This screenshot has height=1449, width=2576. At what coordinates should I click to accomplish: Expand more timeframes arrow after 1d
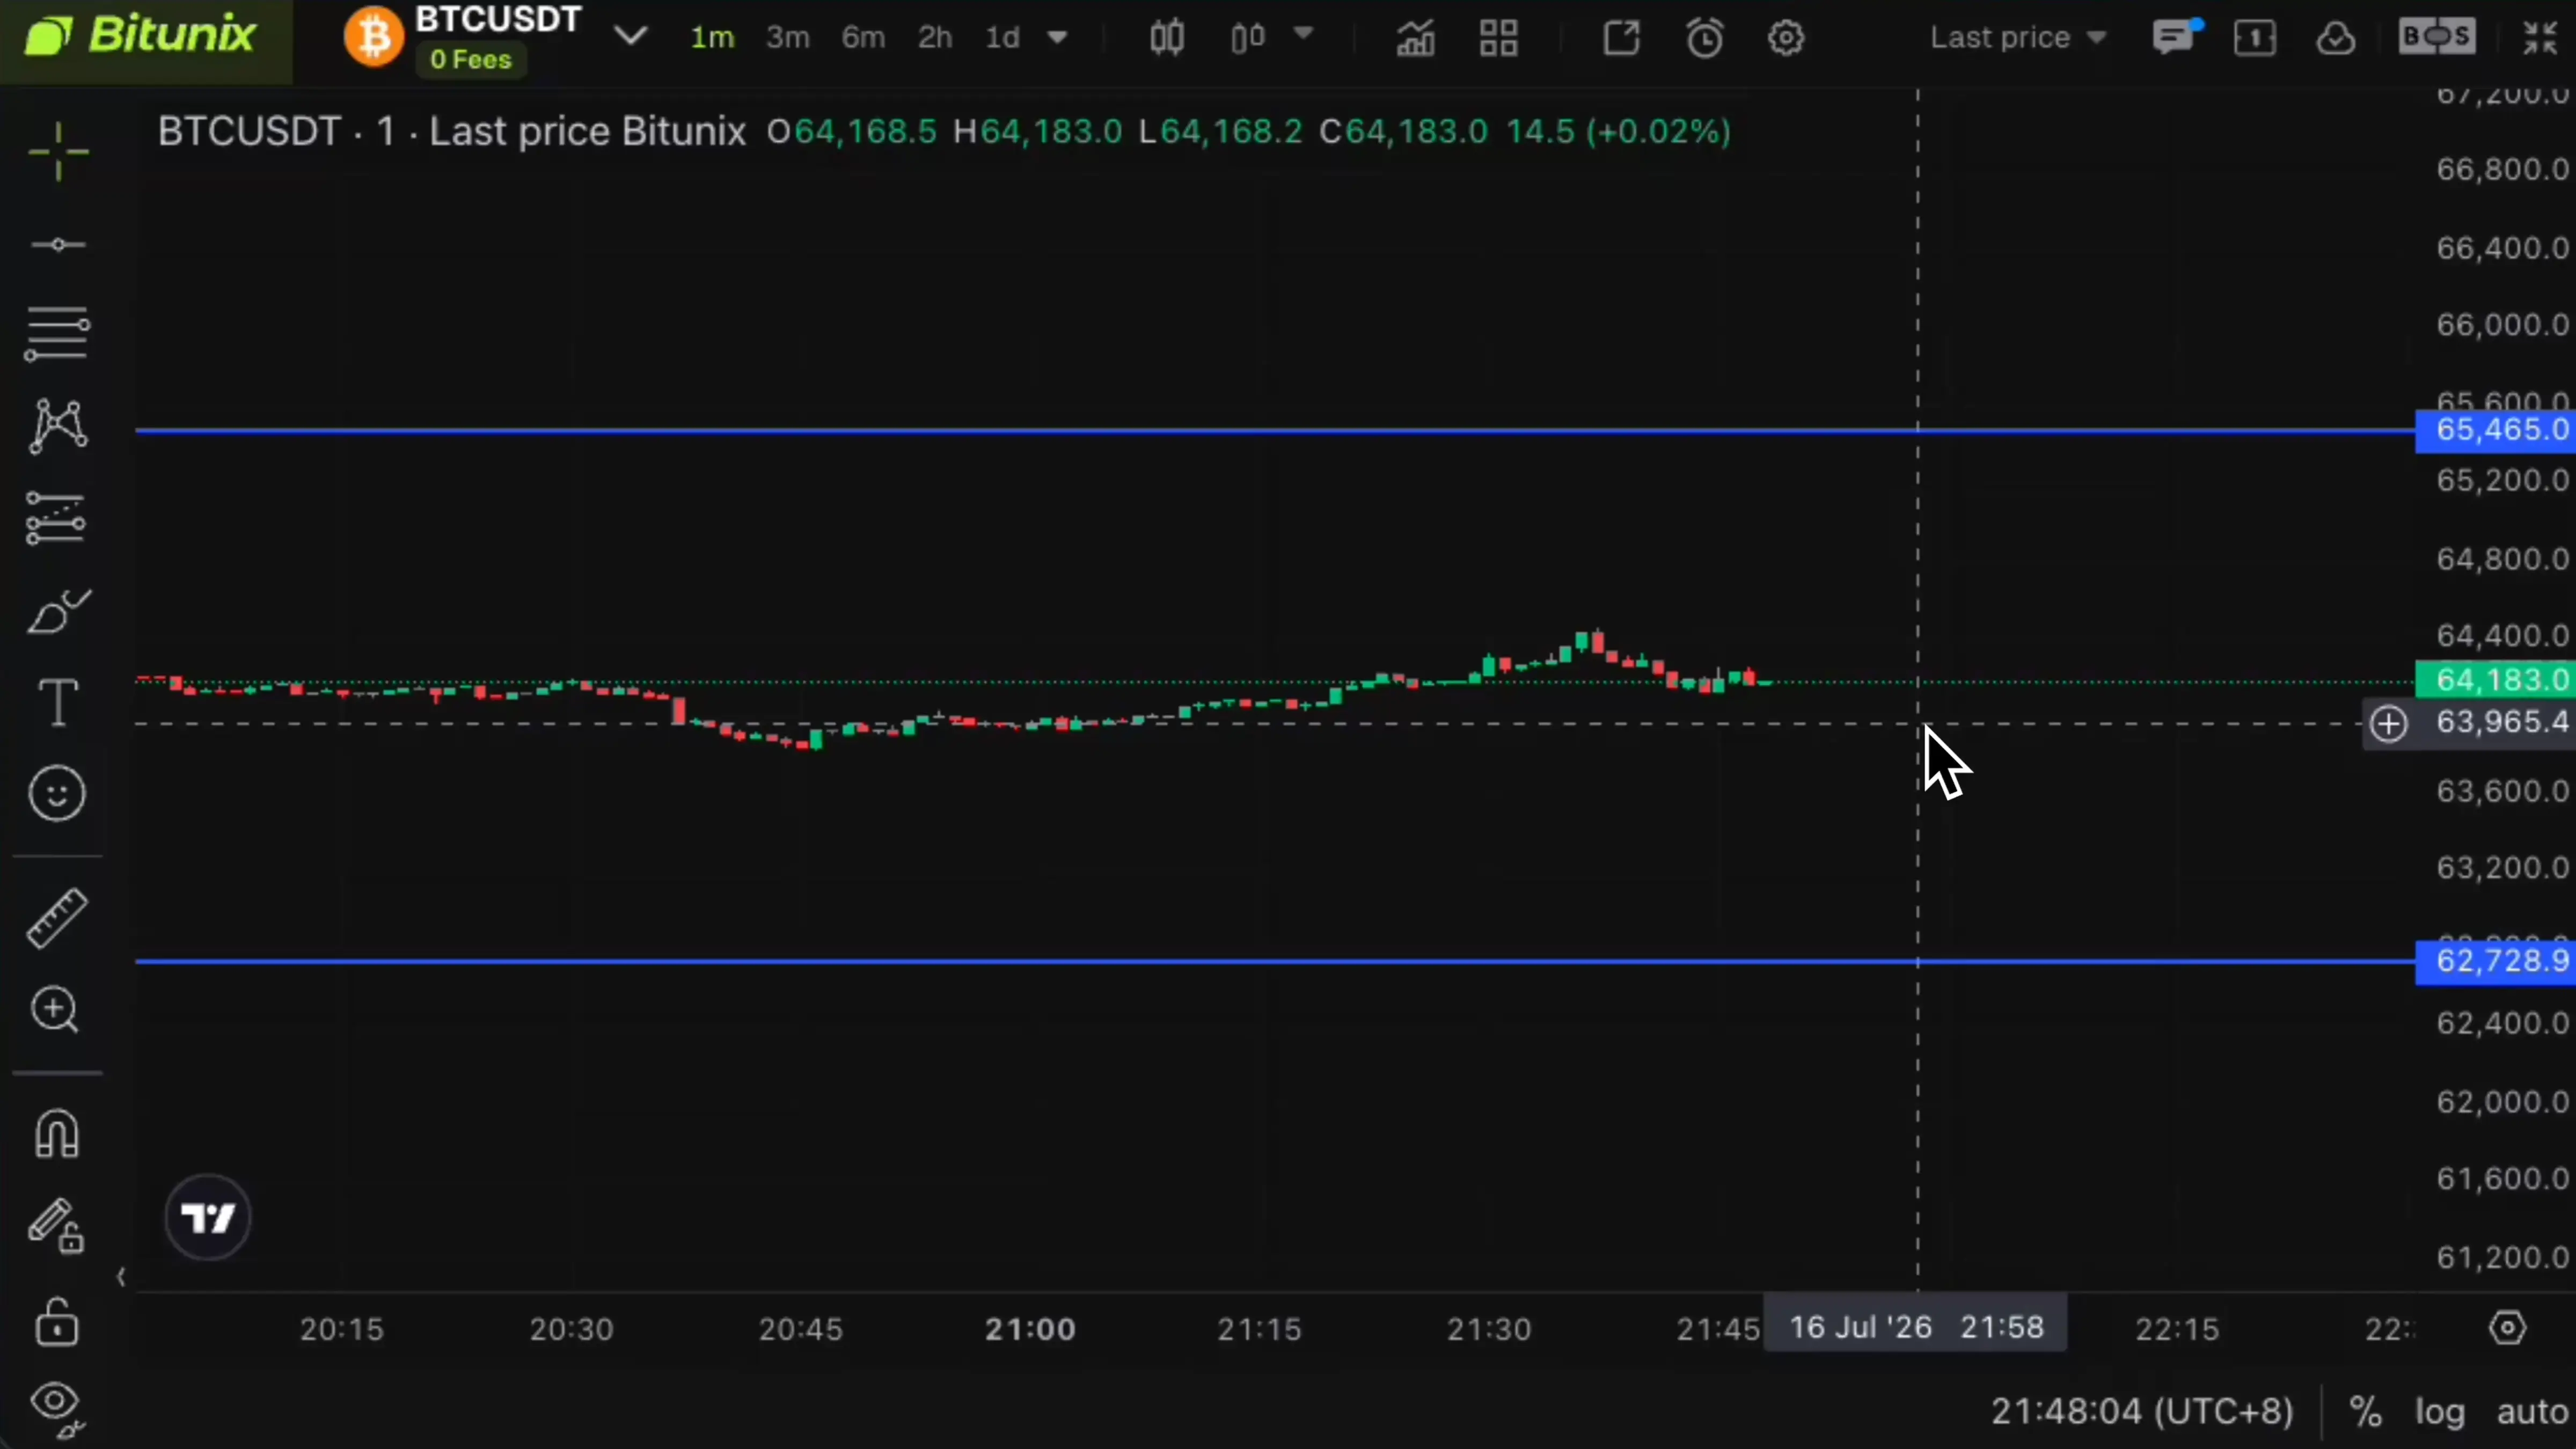[1057, 39]
